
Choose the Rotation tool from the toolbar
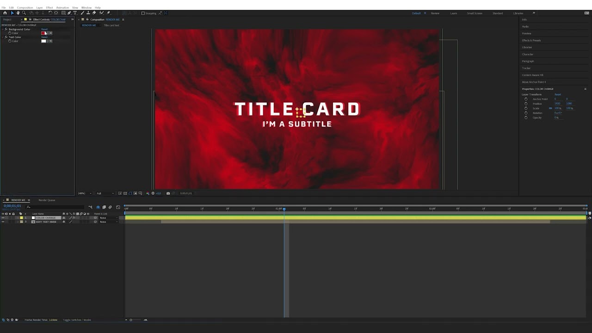50,13
